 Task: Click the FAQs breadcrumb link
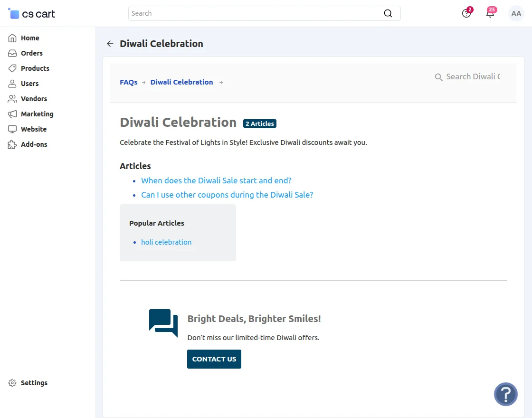click(x=128, y=82)
